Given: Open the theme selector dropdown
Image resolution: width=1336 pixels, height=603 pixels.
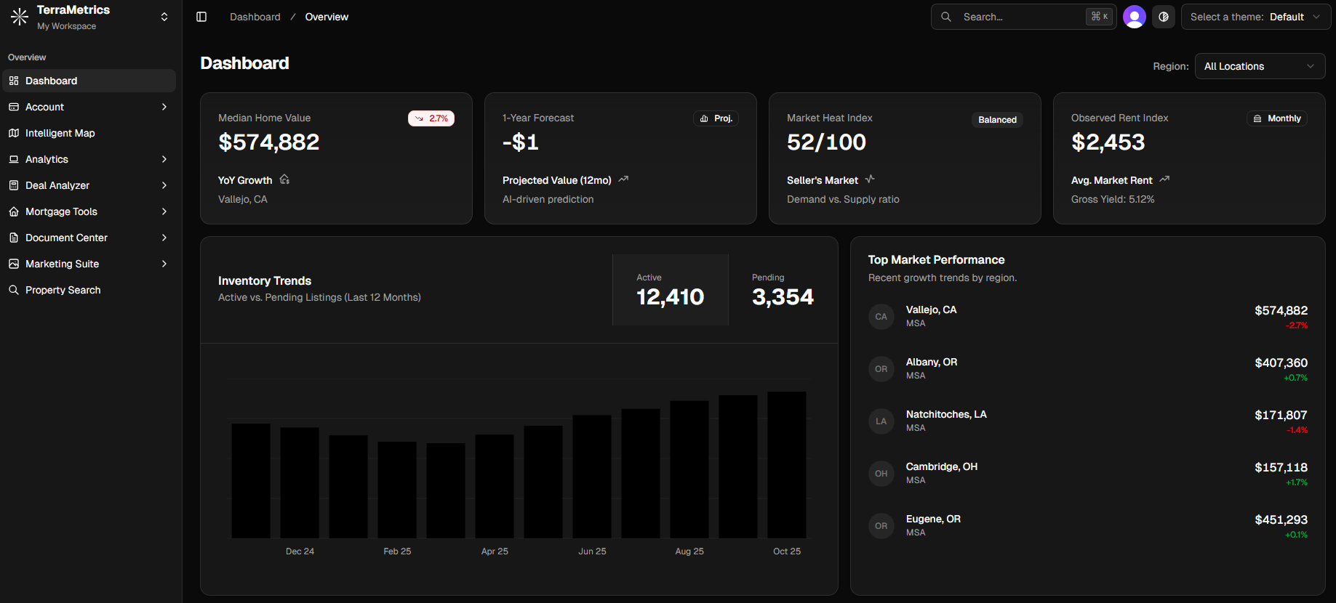Looking at the screenshot, I should coord(1255,17).
